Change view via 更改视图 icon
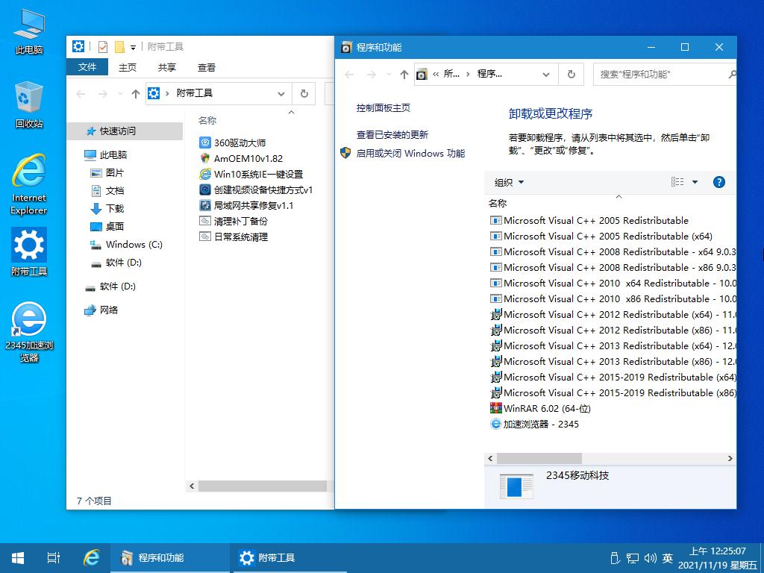The image size is (764, 573). click(677, 182)
